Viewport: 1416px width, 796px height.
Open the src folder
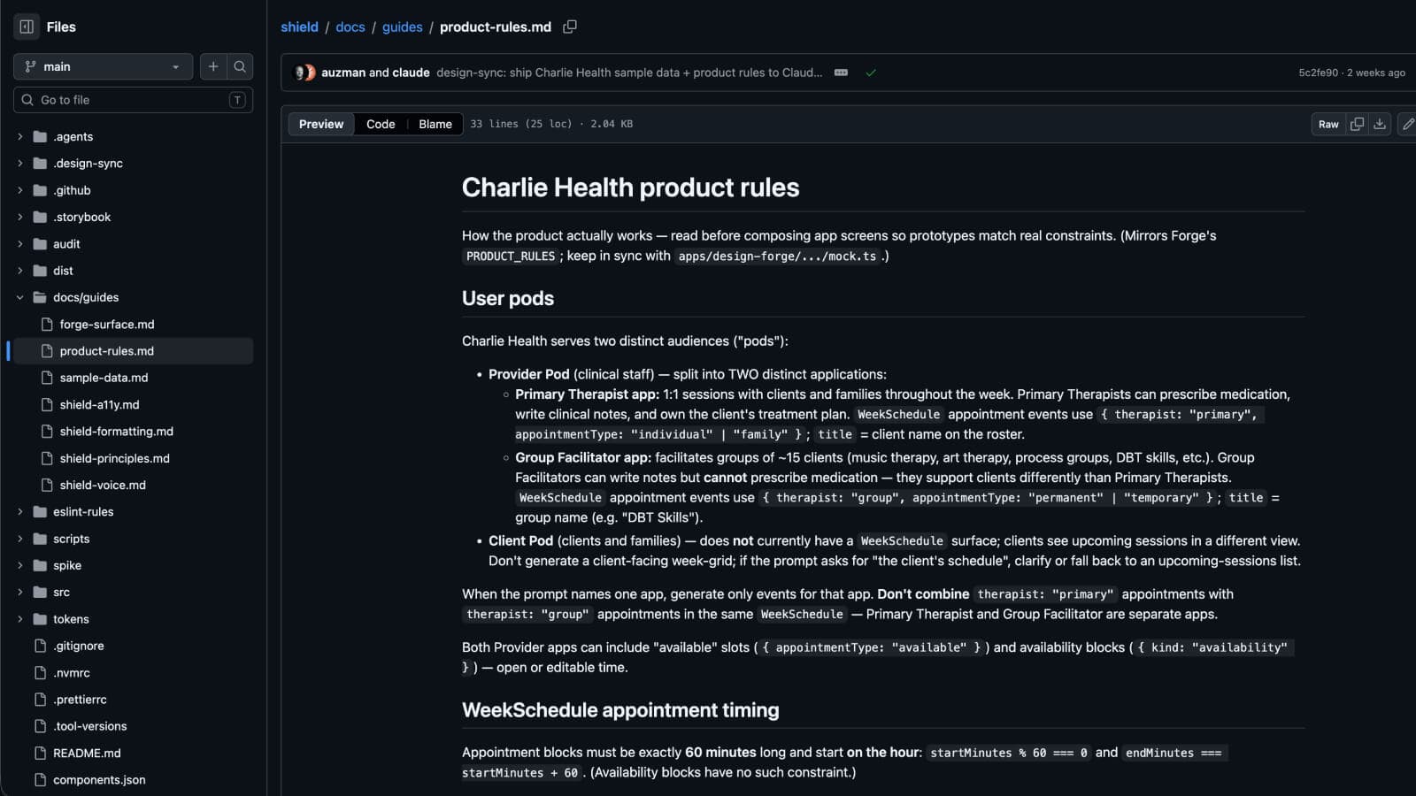[x=61, y=593]
